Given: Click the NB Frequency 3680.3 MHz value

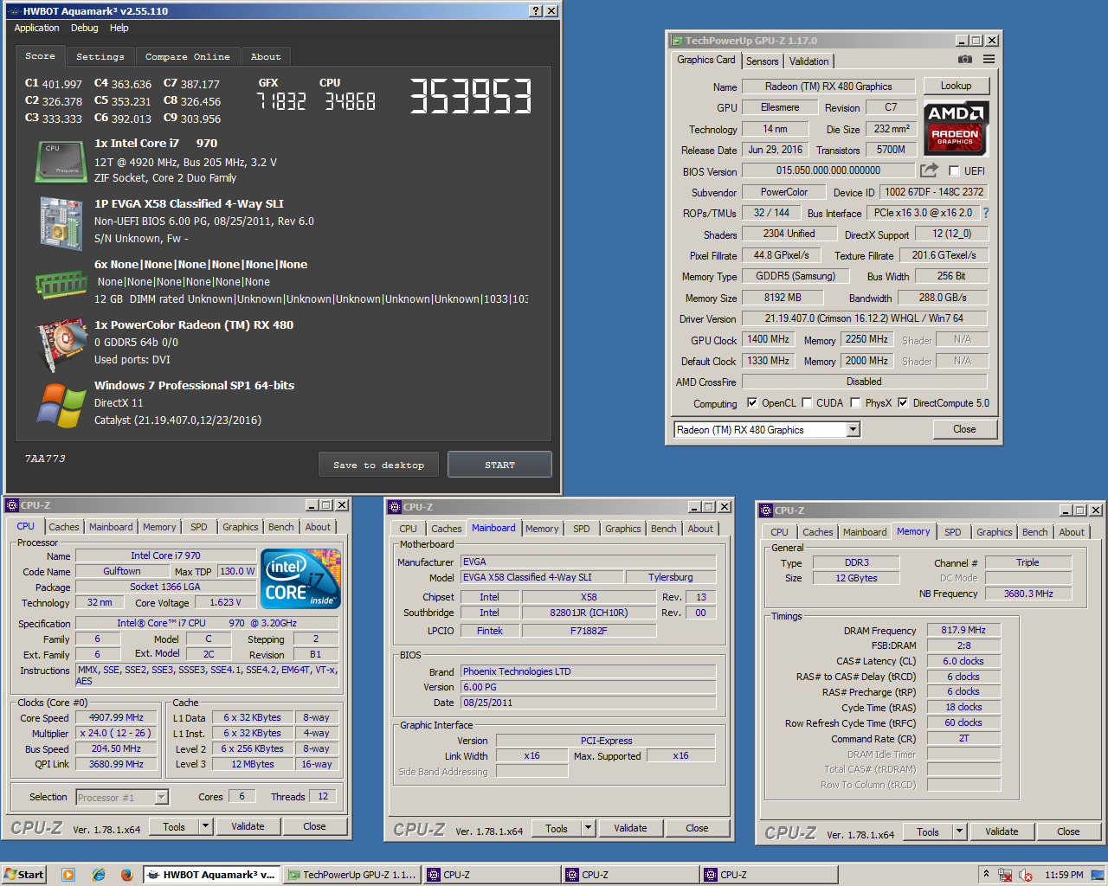Looking at the screenshot, I should [1028, 594].
